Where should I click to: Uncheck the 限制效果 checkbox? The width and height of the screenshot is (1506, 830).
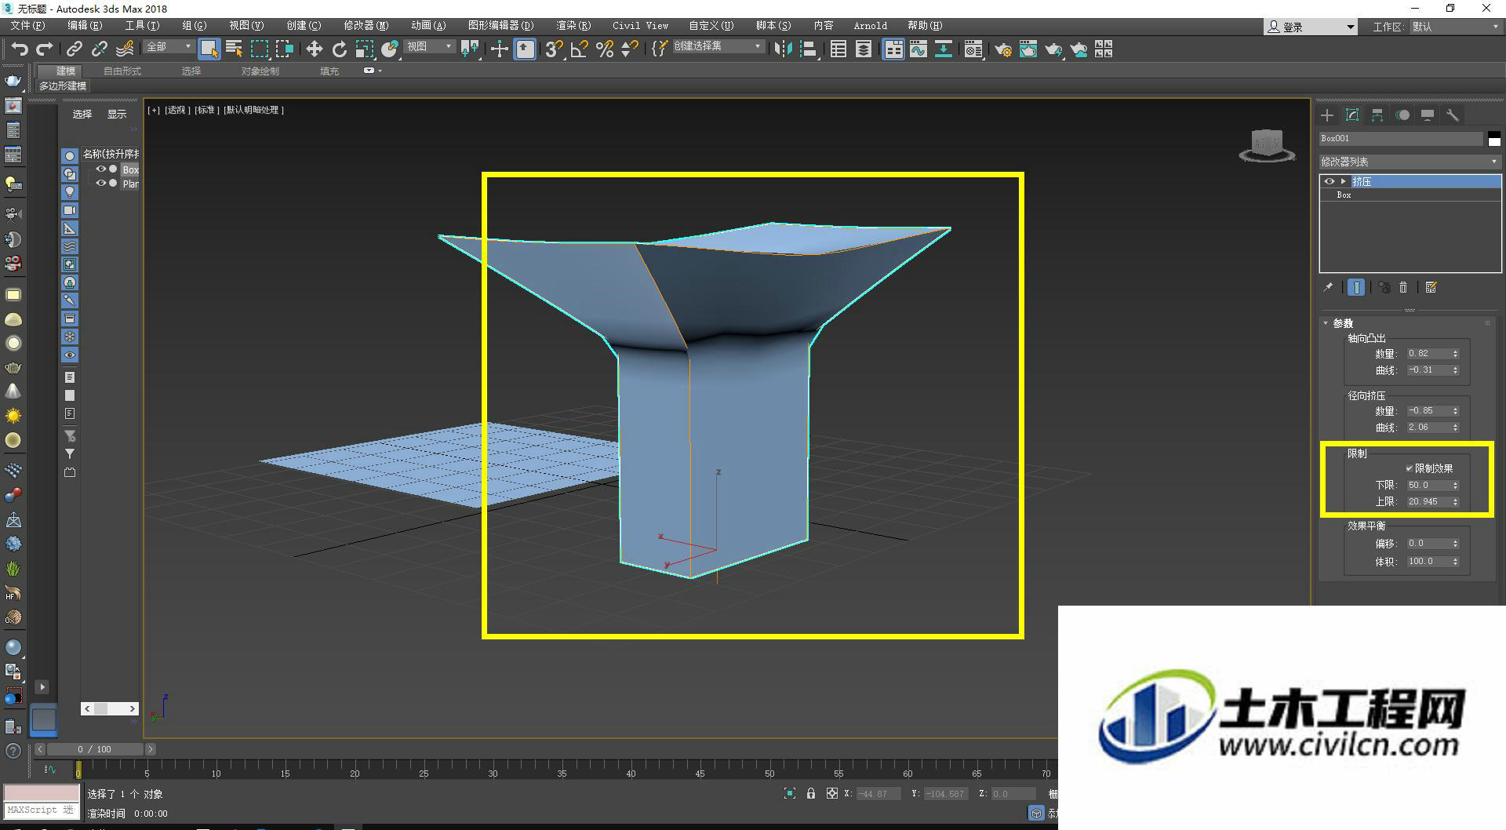1410,468
